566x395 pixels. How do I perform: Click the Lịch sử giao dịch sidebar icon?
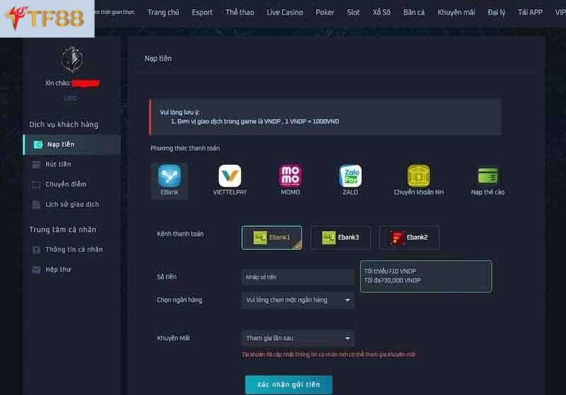(x=36, y=205)
